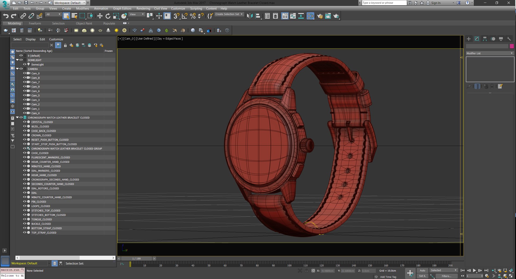Open the Curve Editor icon
Image resolution: width=516 pixels, height=279 pixels.
pos(293,16)
